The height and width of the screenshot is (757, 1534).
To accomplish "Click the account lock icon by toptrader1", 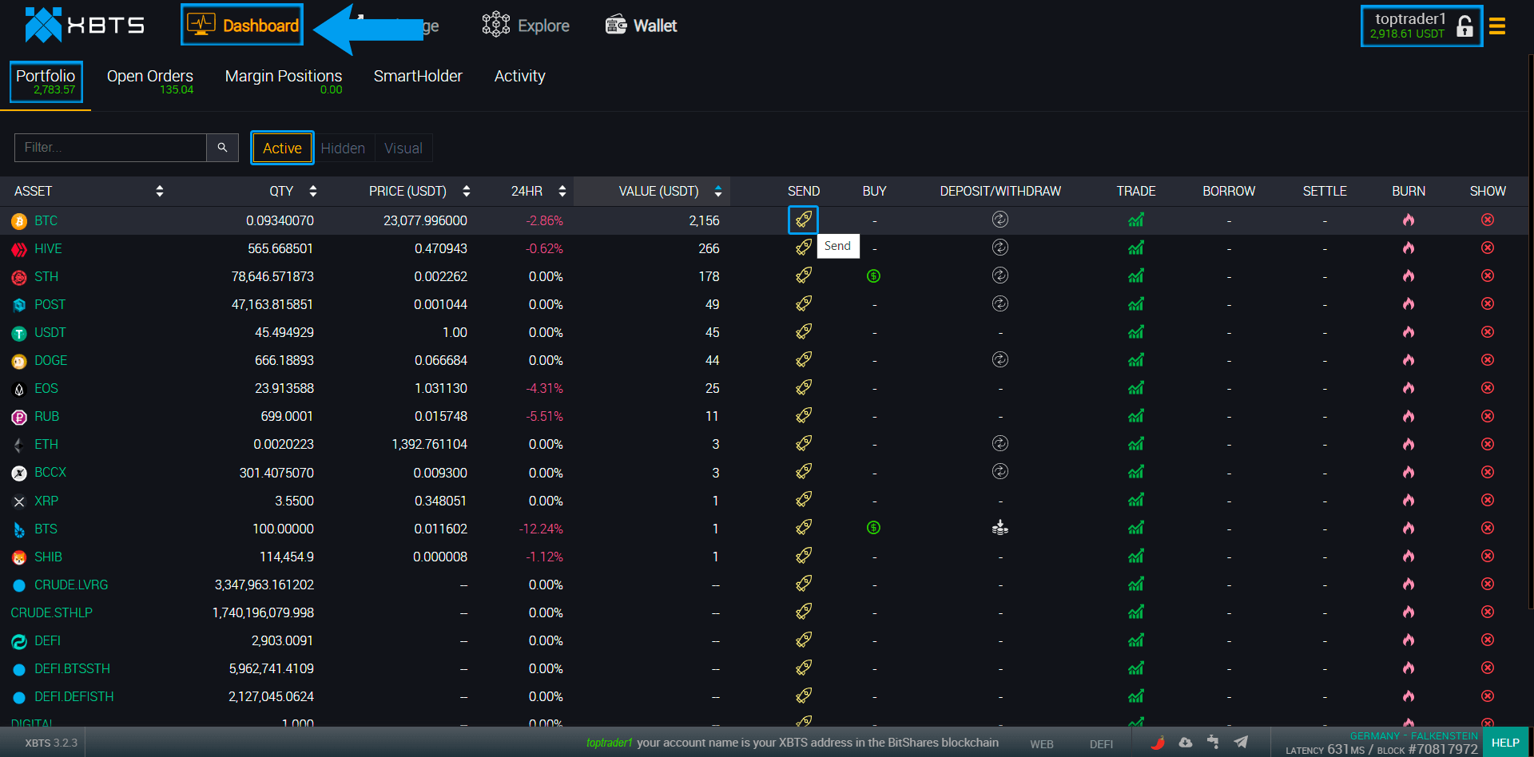I will (x=1464, y=26).
